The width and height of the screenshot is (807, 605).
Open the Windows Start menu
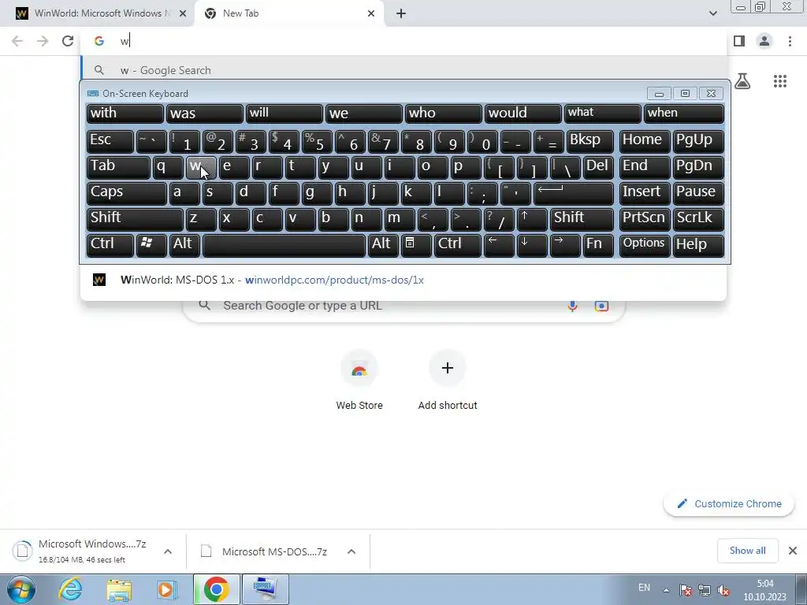coord(21,589)
